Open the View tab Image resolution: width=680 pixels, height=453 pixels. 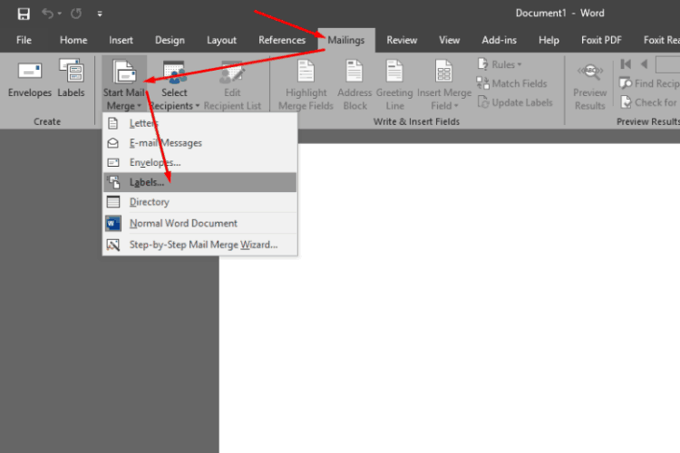(x=449, y=40)
